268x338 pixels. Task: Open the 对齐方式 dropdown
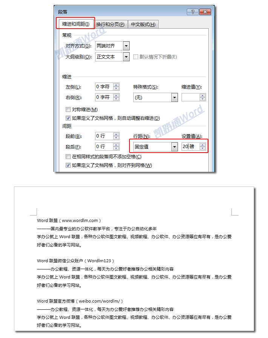126,46
